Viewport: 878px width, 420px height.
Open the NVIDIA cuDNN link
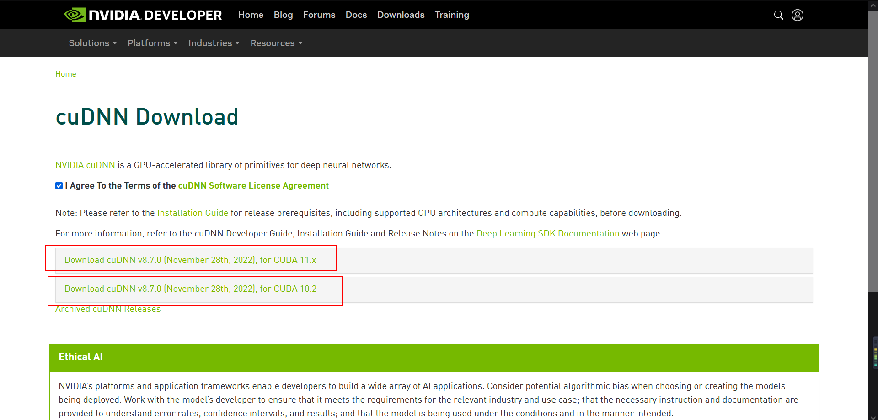(x=85, y=165)
